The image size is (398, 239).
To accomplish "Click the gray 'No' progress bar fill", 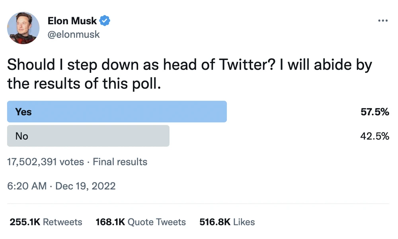I will (x=88, y=136).
